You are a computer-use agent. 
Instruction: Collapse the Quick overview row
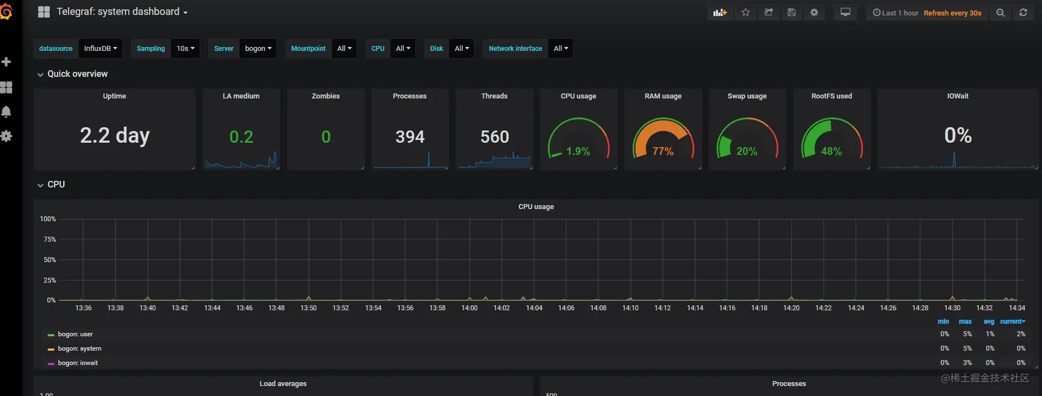[72, 74]
